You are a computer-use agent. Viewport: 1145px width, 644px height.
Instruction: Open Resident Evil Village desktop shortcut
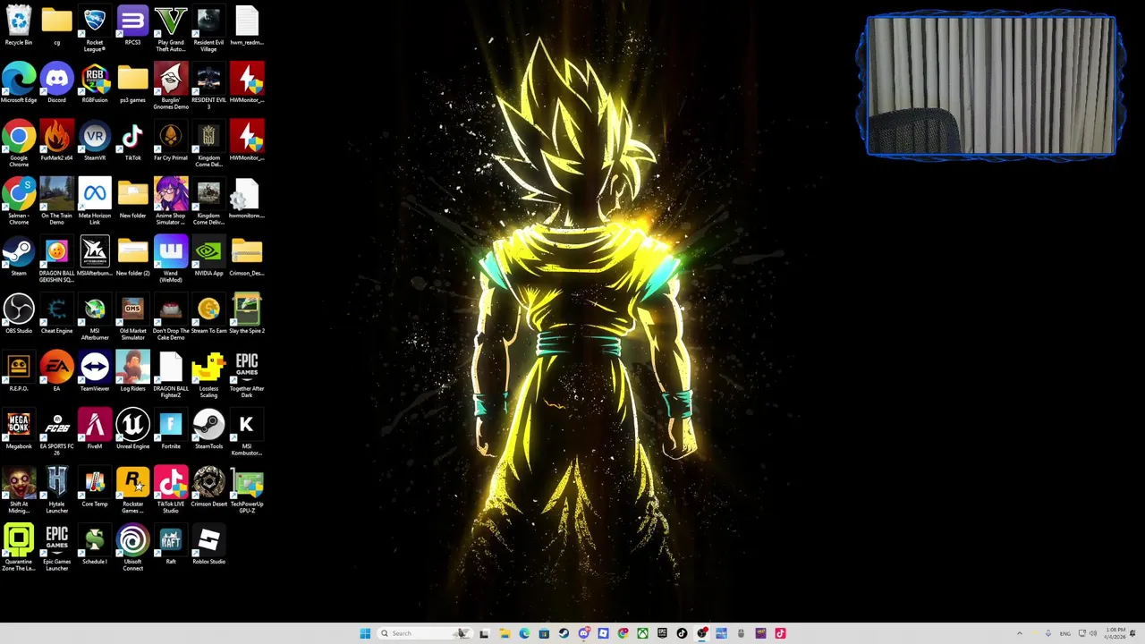208,28
